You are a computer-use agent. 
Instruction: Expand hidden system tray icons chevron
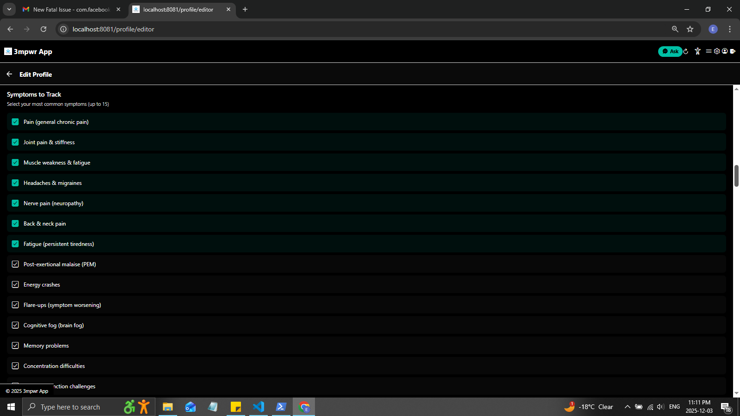(x=627, y=407)
